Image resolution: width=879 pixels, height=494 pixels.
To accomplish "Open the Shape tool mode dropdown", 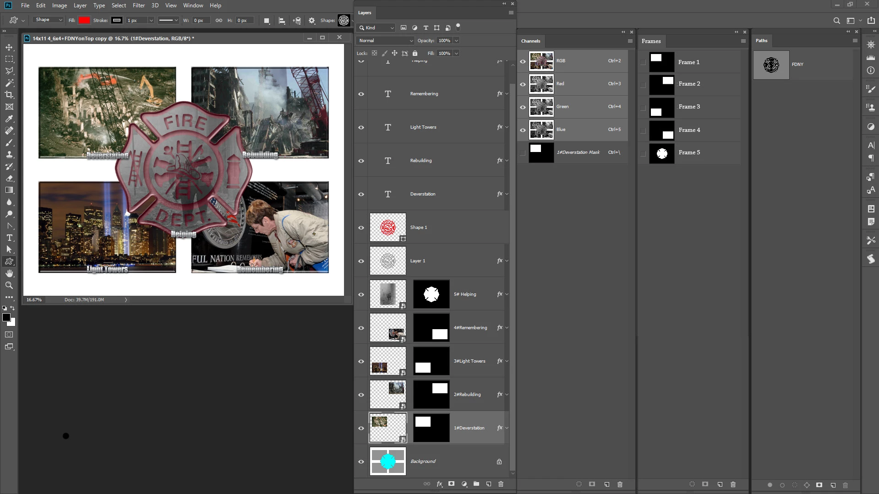I will point(48,20).
